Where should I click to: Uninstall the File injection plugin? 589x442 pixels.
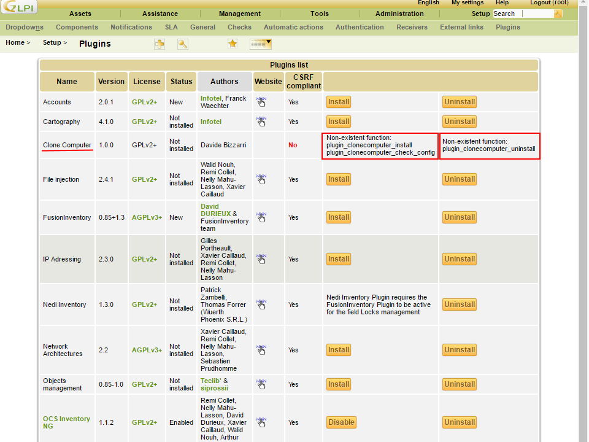(x=460, y=179)
